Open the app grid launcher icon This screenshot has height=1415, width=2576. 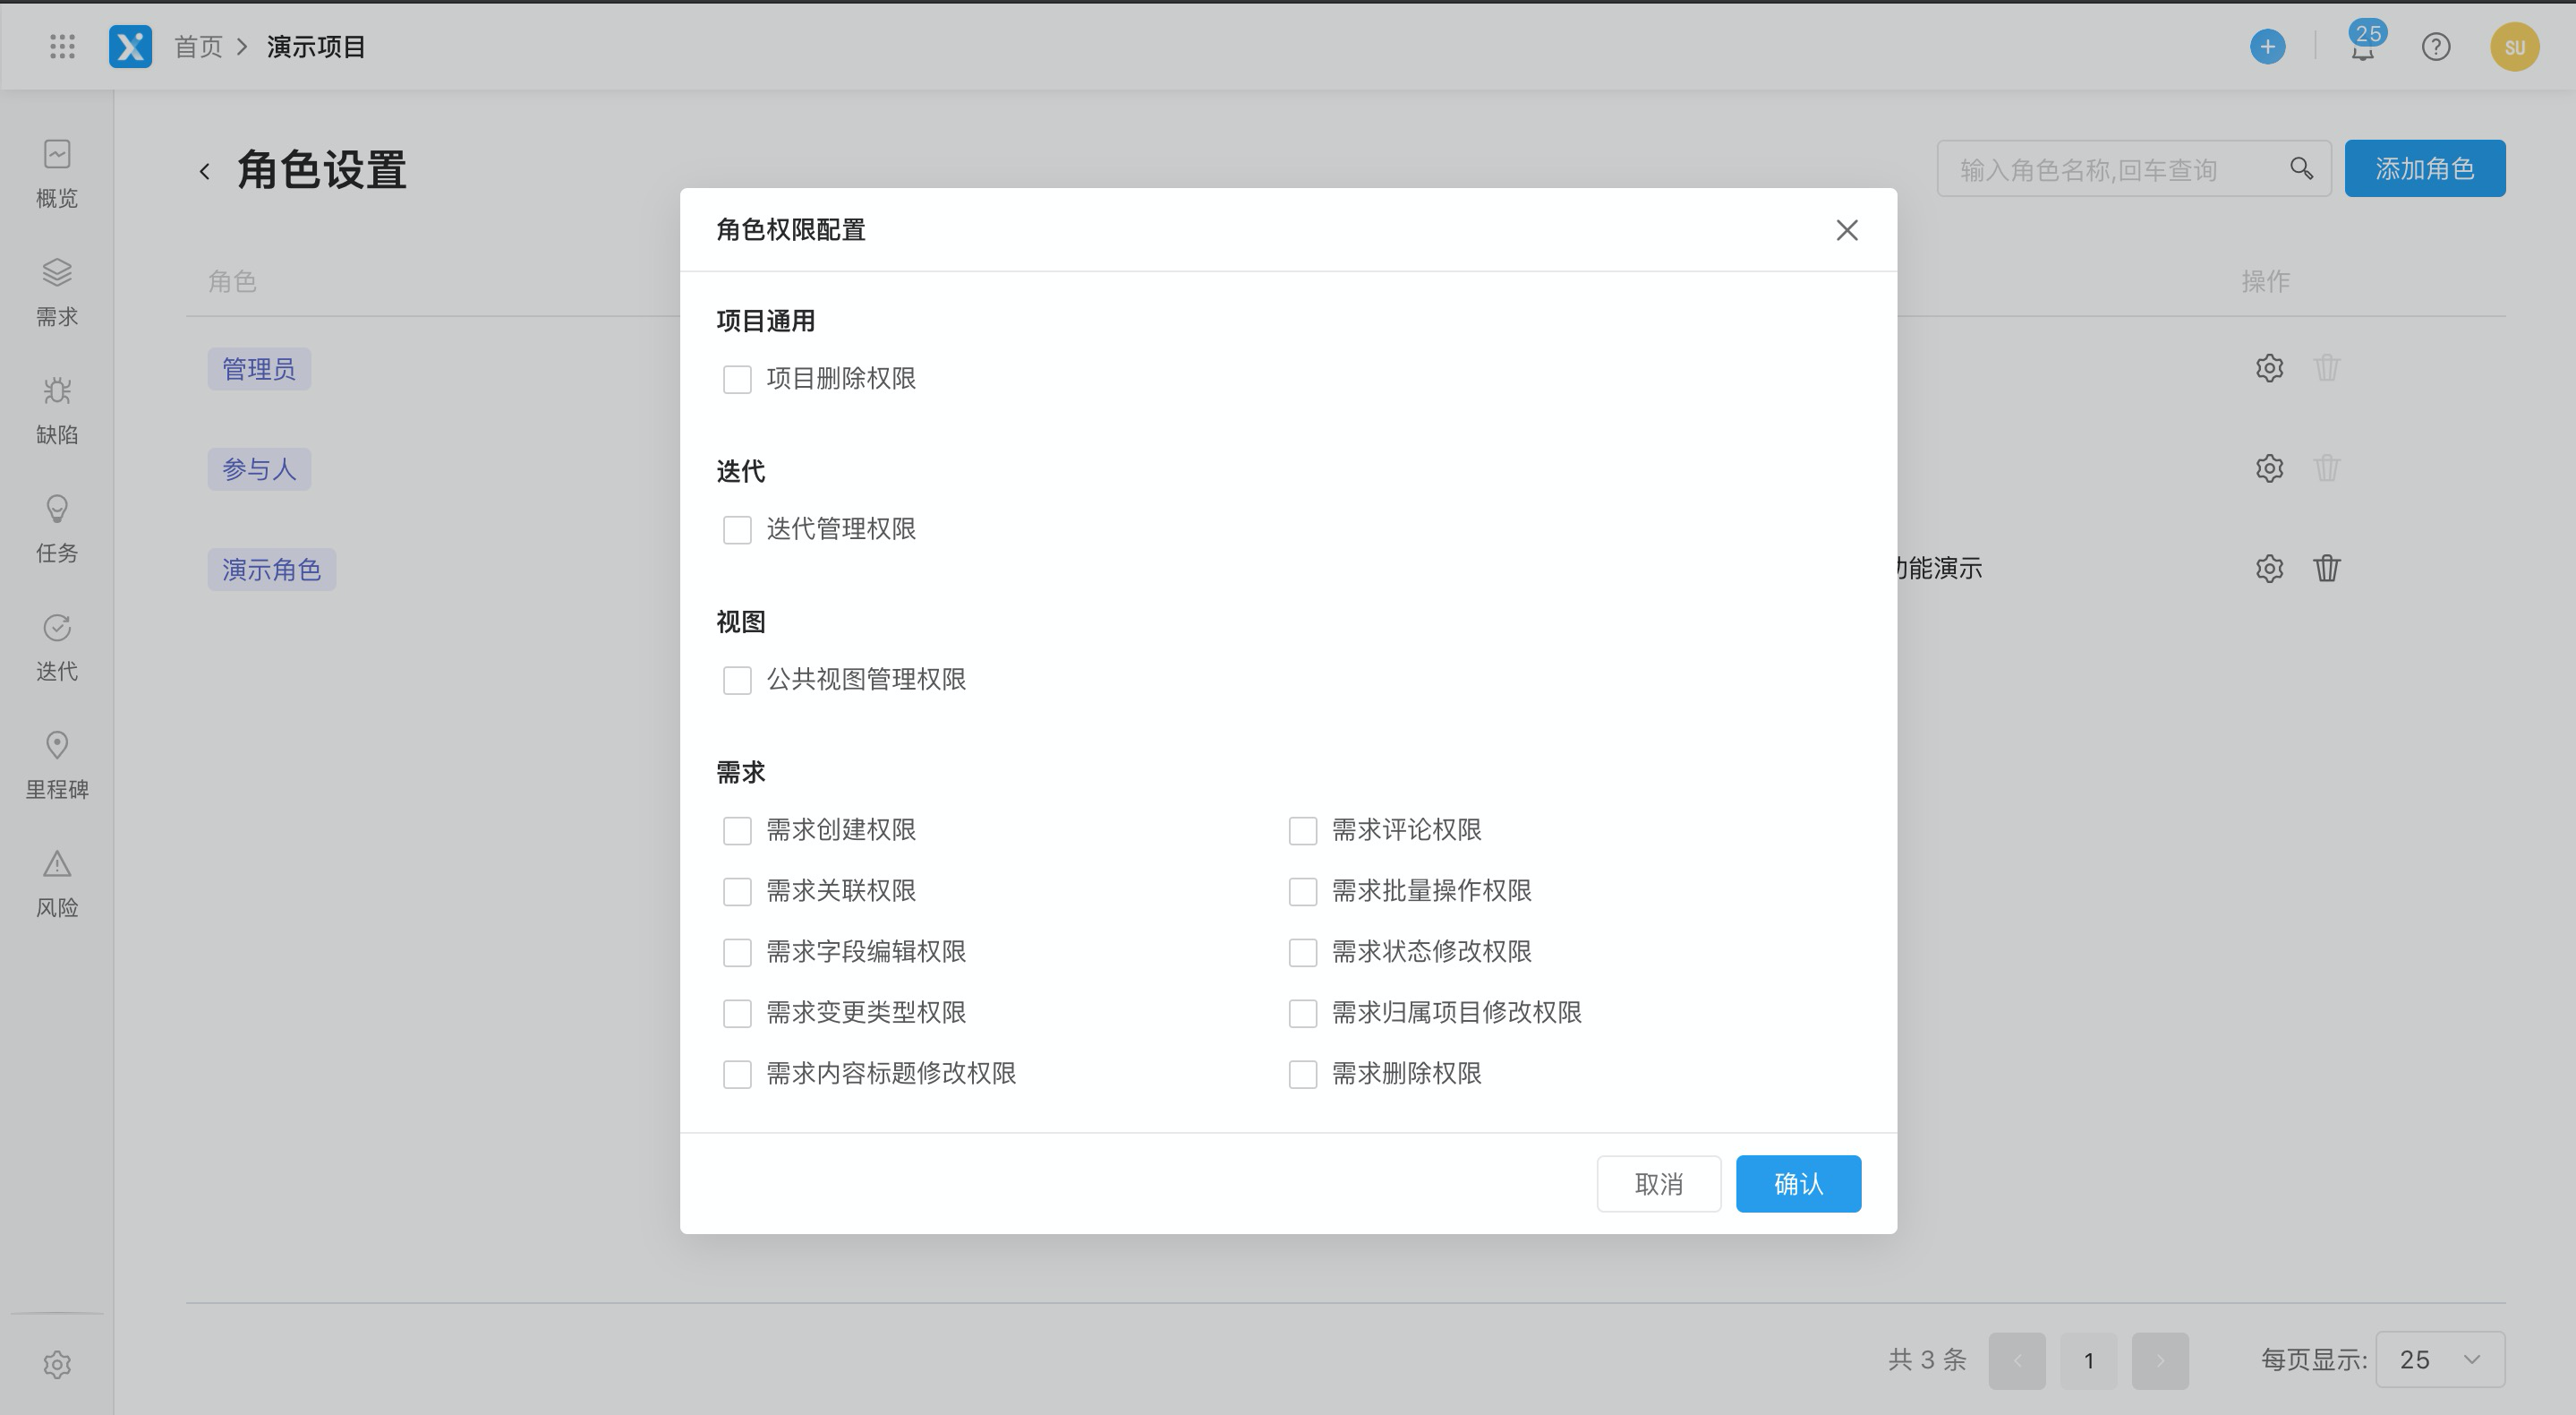click(62, 46)
